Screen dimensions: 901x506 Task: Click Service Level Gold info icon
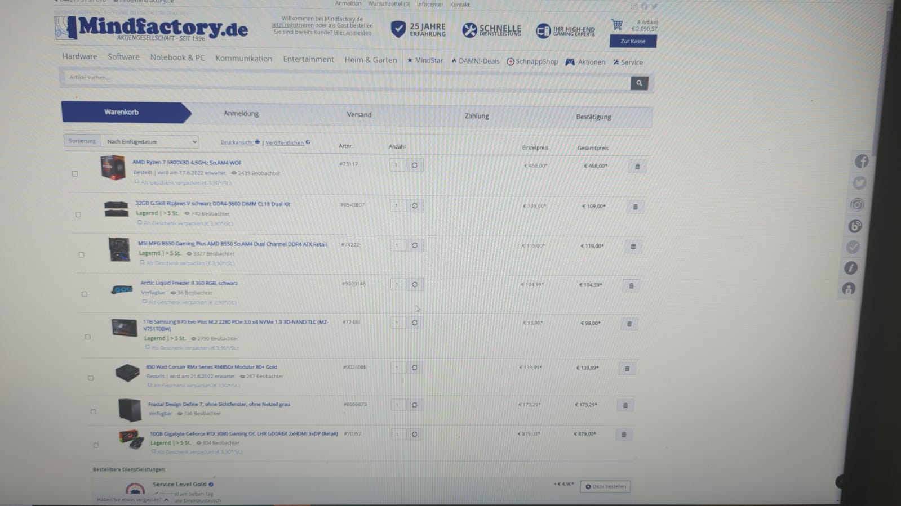(211, 485)
